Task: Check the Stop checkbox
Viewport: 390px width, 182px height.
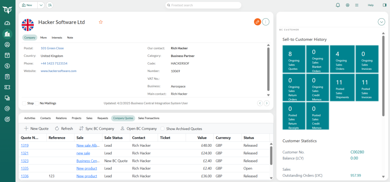Action: click(x=24, y=103)
